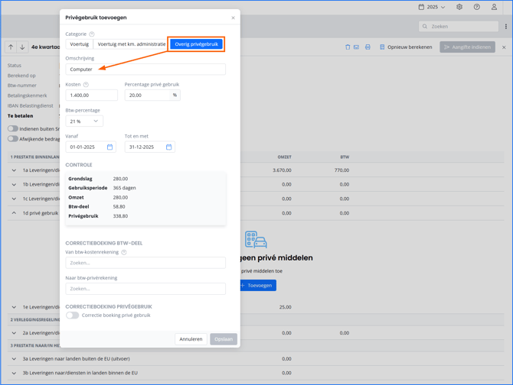This screenshot has height=385, width=513.
Task: Select Voertuig met km. administratie tab
Action: point(132,44)
